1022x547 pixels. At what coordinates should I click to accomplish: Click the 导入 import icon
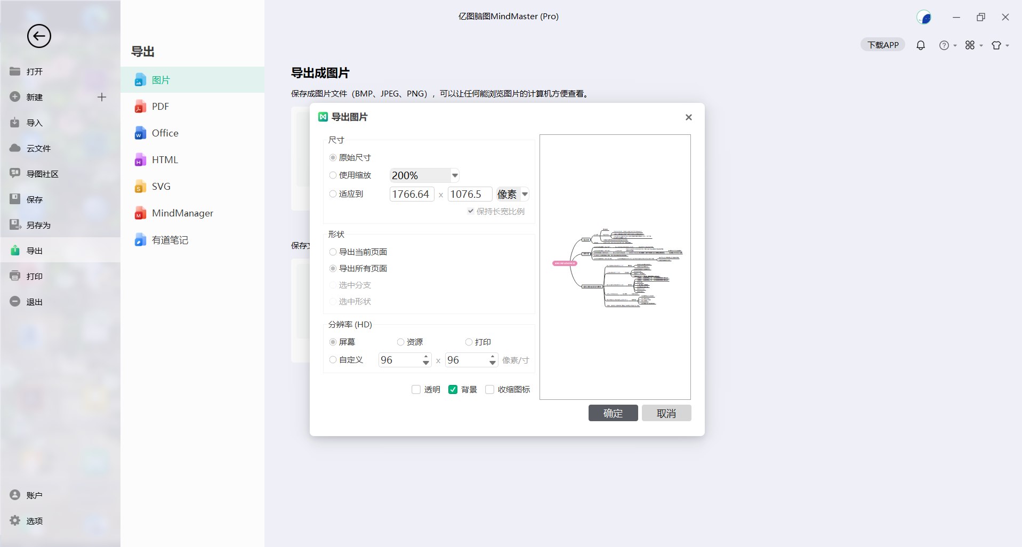(15, 123)
